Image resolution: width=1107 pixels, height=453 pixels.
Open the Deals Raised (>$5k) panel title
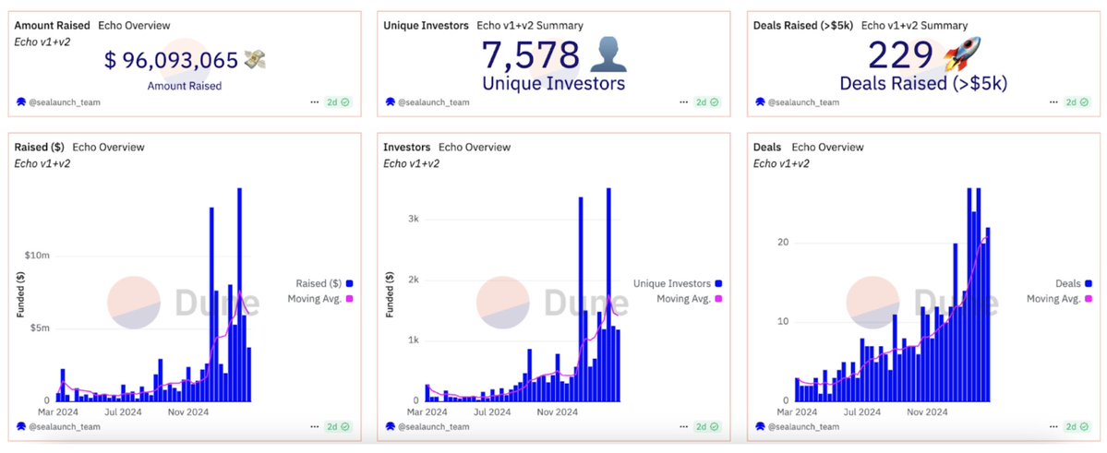click(x=803, y=26)
